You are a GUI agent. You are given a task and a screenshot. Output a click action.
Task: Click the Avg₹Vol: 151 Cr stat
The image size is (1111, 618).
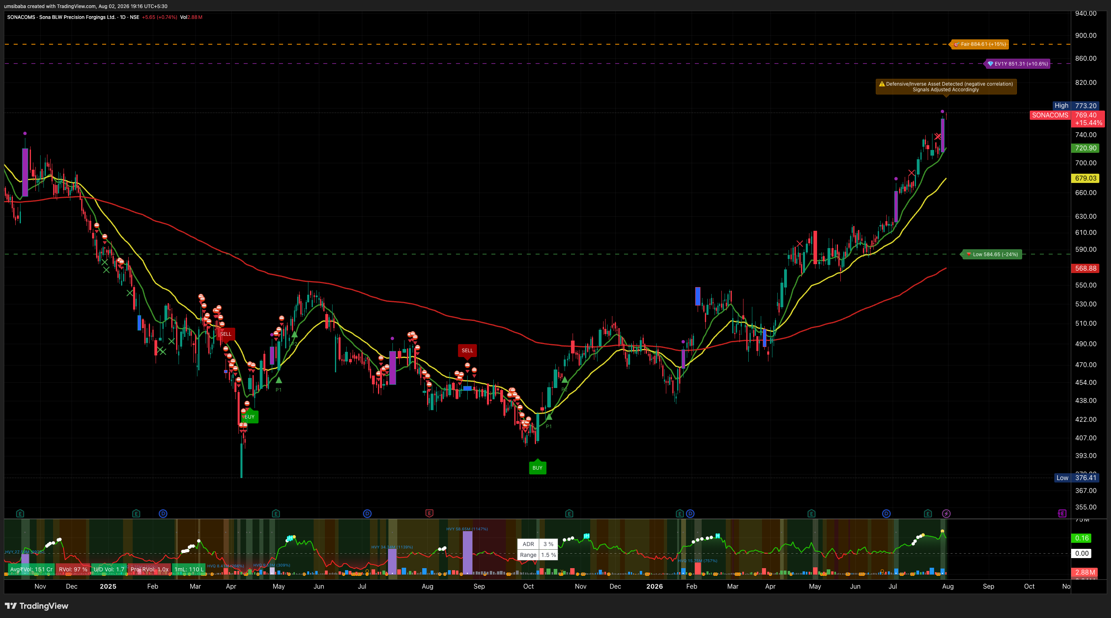click(31, 569)
